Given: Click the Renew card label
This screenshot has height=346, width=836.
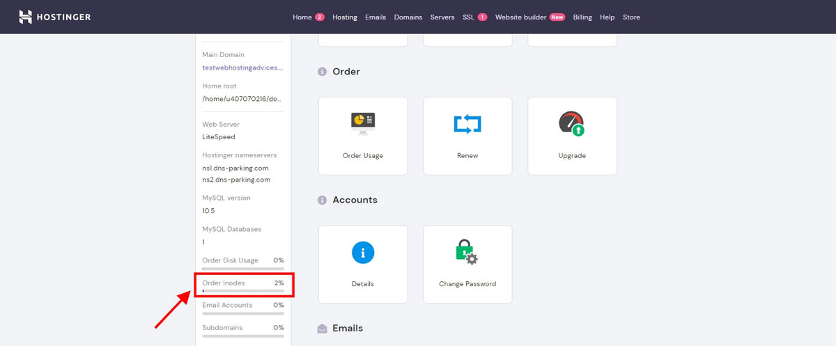Looking at the screenshot, I should click(x=467, y=156).
